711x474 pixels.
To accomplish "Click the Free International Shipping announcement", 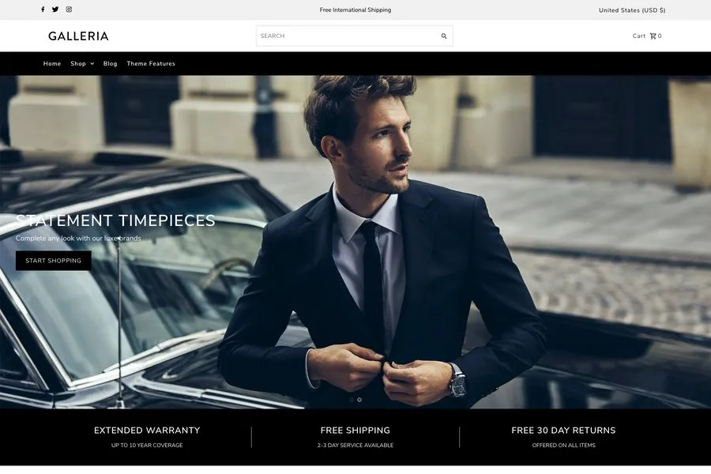I will tap(355, 10).
